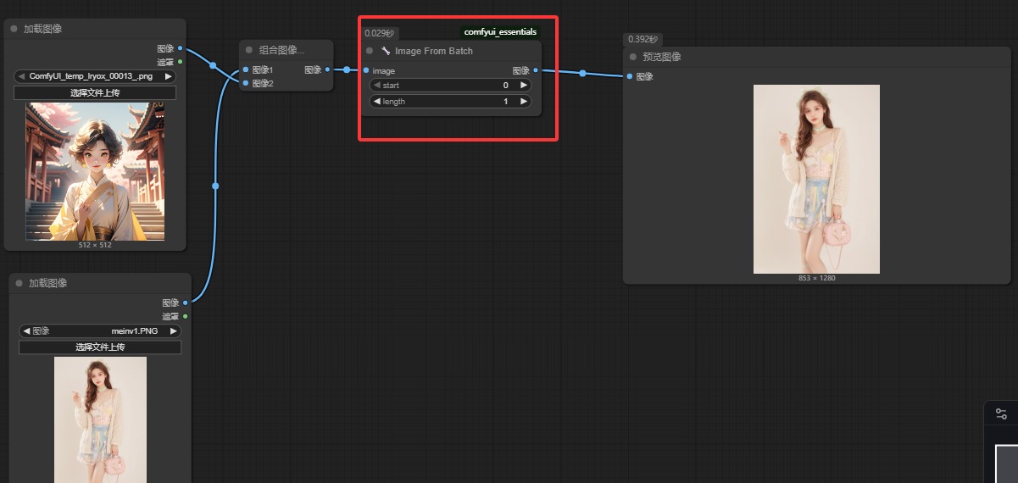The width and height of the screenshot is (1018, 483).
Task: Click the green 遮罩 output port of the top 加载图像 node
Action: [181, 62]
